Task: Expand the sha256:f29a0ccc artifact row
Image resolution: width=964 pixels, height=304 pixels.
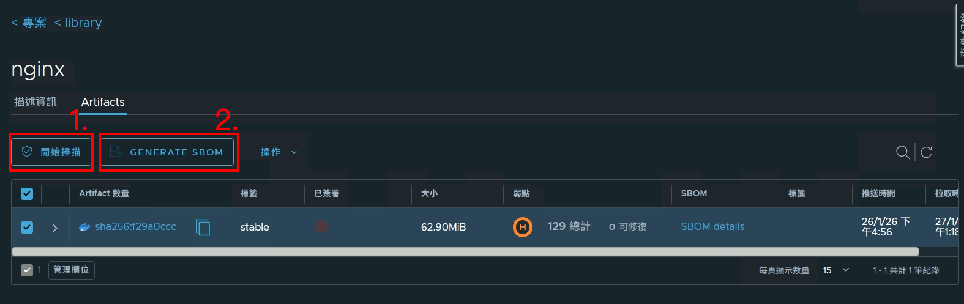Action: 55,228
